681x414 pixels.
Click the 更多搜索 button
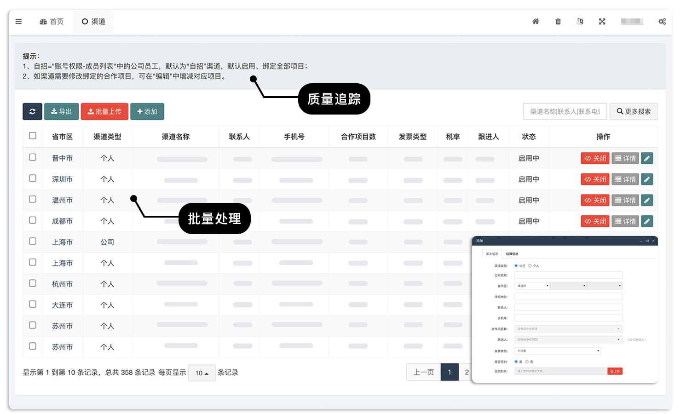point(633,111)
